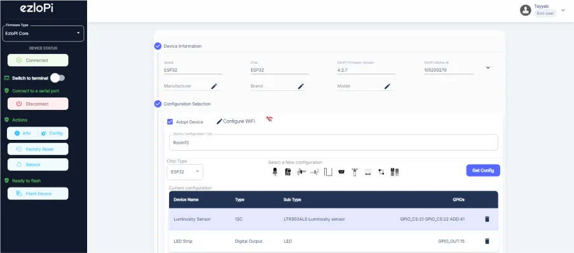Open the Config action tab
Screen dimensions: 574x253
click(x=53, y=133)
